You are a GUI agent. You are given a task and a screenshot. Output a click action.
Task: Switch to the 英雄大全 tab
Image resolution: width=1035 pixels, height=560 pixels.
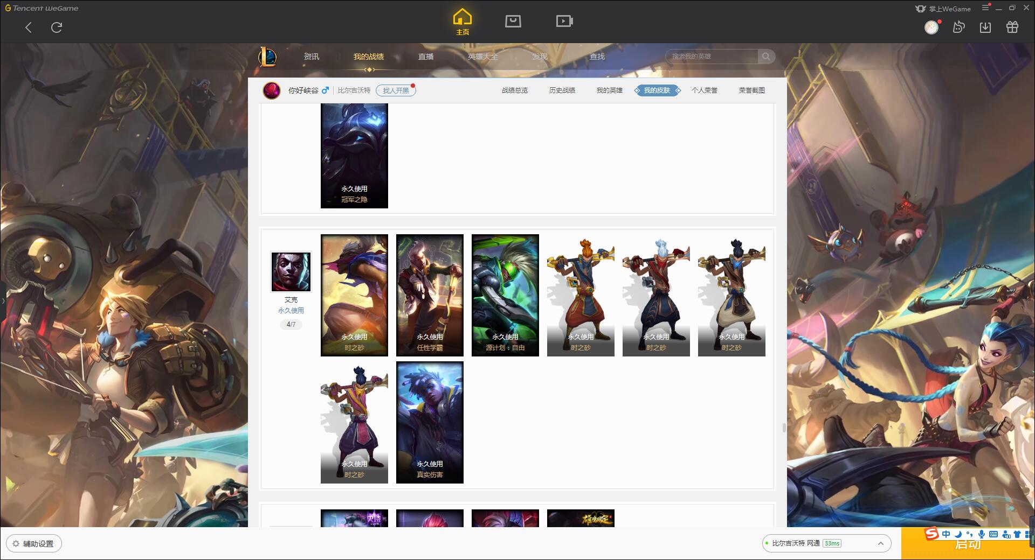click(483, 57)
